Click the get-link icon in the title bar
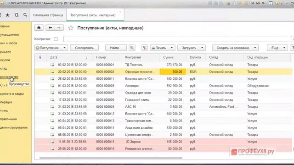This screenshot has width=294, height=165. click(234, 3)
